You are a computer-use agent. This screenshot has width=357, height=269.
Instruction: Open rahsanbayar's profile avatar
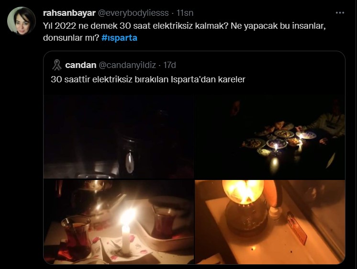22,21
